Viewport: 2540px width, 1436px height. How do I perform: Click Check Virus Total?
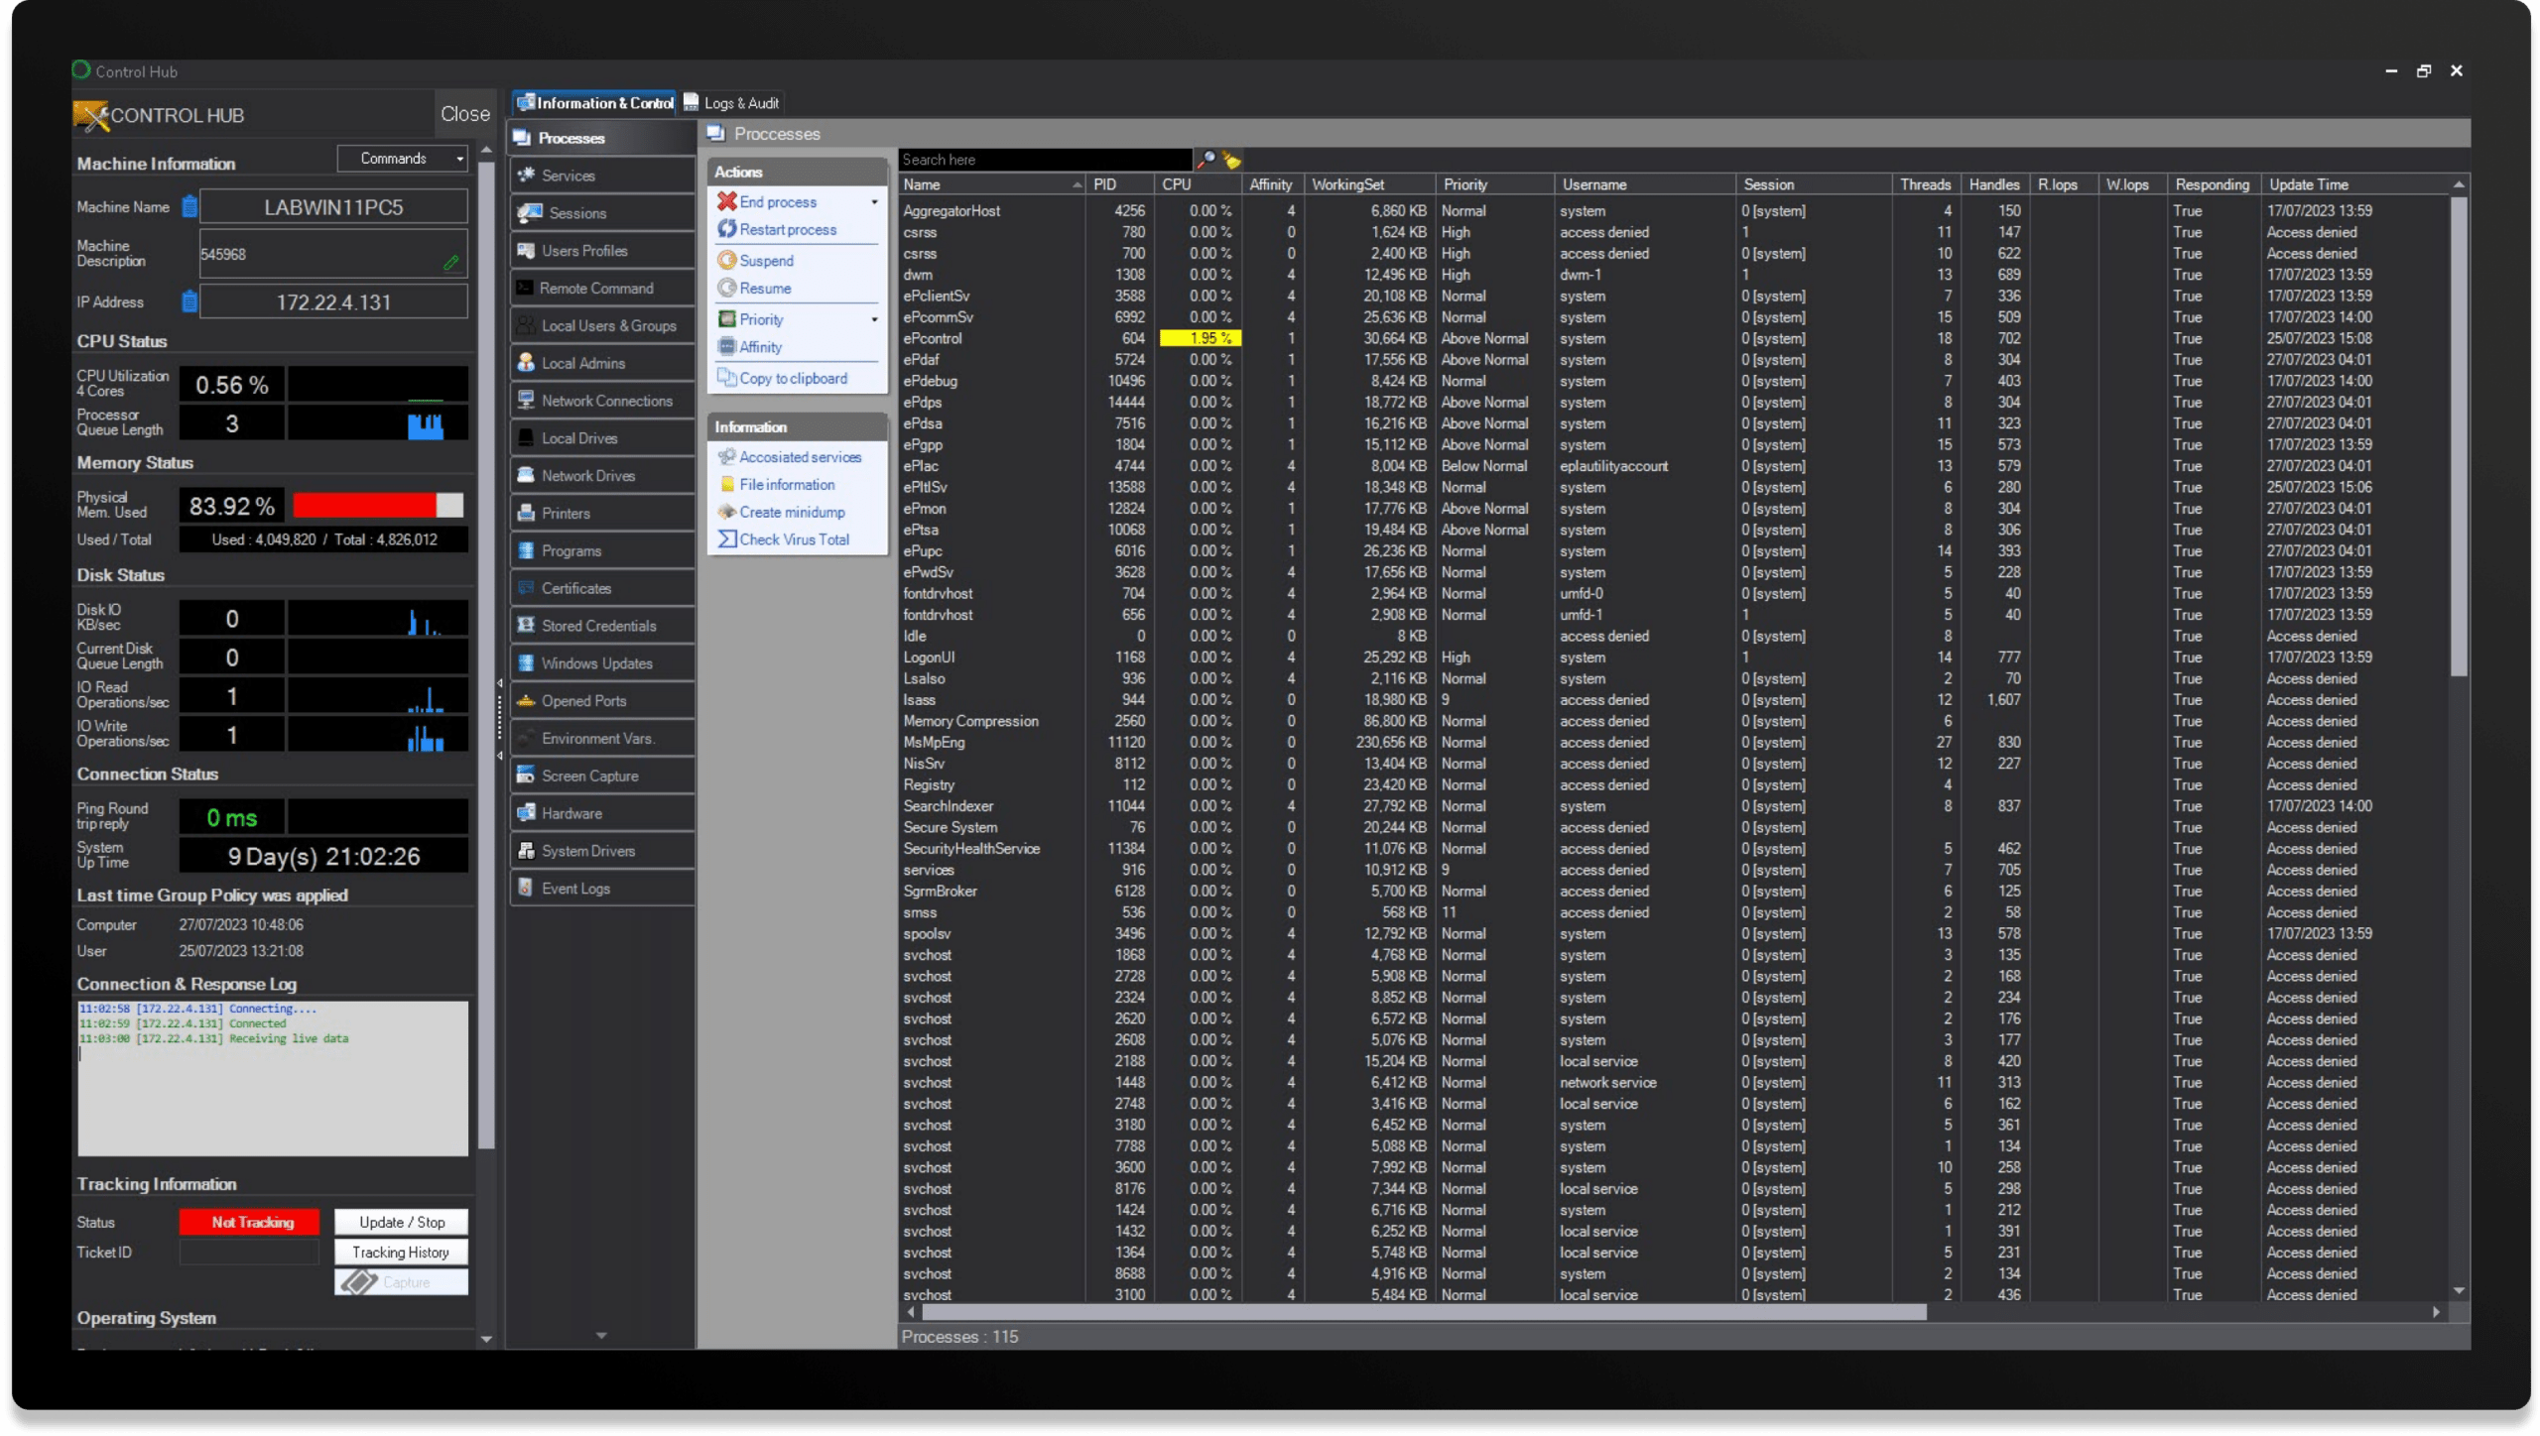pyautogui.click(x=794, y=539)
